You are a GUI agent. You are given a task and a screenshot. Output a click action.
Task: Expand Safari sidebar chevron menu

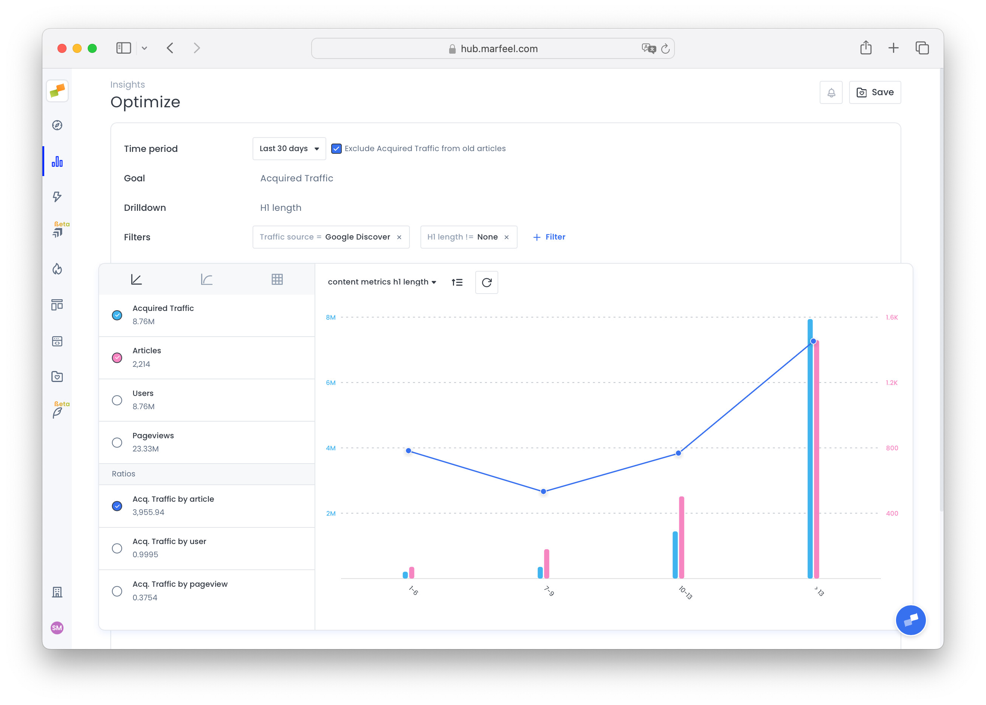click(144, 48)
